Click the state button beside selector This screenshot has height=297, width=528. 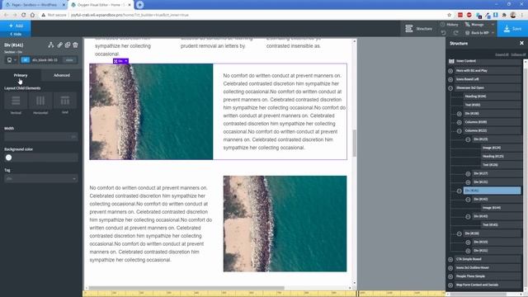click(69, 60)
